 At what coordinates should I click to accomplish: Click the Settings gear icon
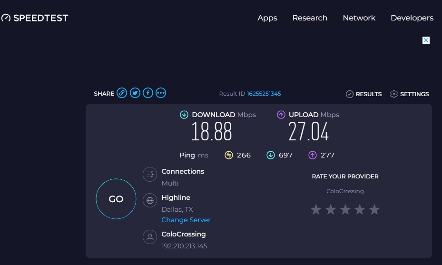[394, 94]
